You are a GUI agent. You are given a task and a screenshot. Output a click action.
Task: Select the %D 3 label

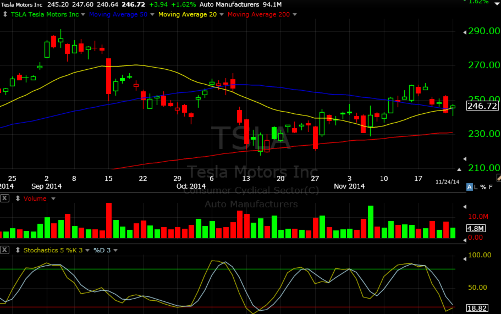pyautogui.click(x=102, y=250)
